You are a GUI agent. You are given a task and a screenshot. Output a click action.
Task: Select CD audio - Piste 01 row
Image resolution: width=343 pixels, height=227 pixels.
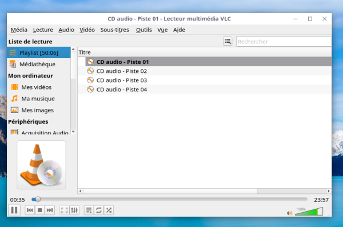coord(205,62)
